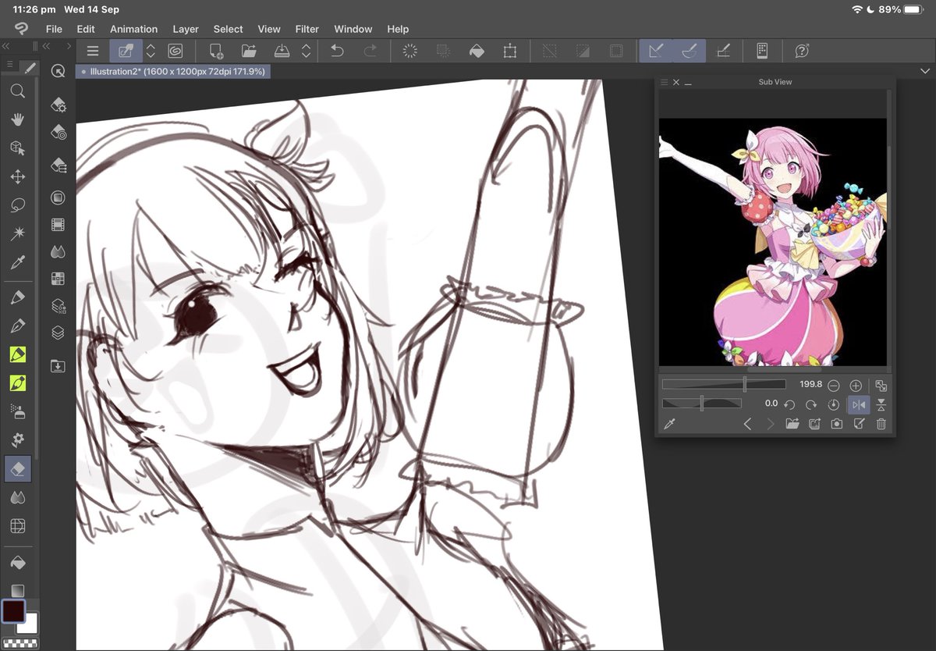
Task: Open the command bar hamburger menu
Action: (93, 51)
